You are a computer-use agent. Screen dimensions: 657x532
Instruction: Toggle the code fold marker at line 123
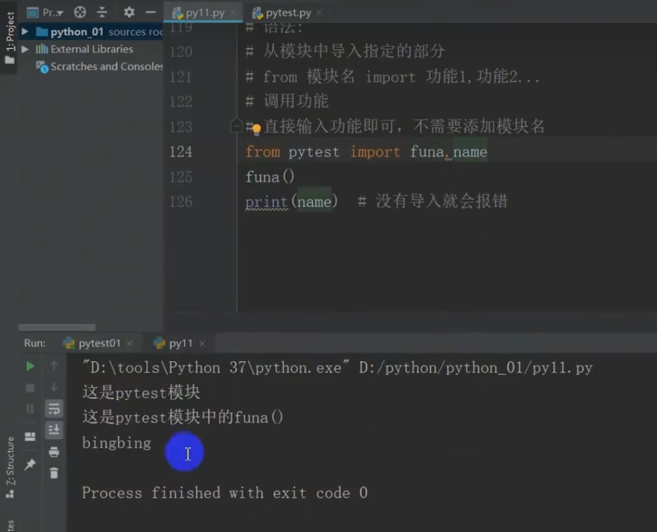237,126
